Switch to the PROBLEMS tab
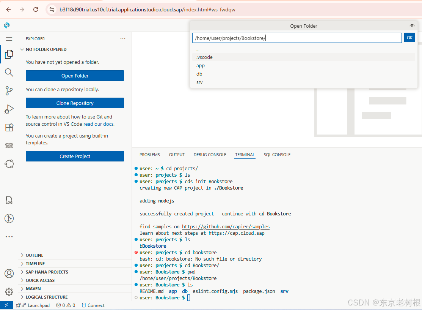 point(150,155)
